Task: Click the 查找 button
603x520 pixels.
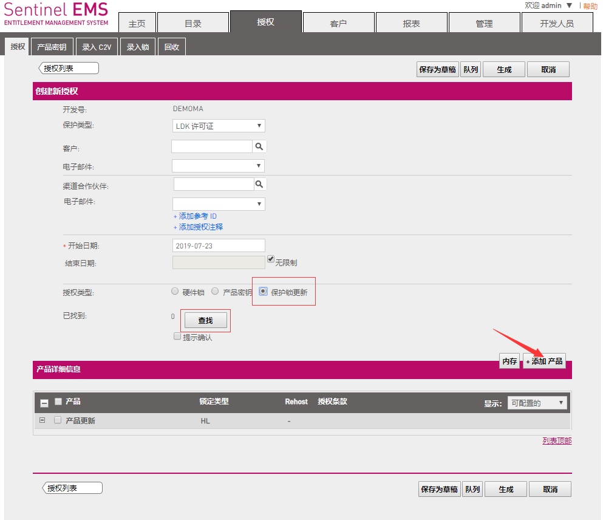Action: coord(205,320)
